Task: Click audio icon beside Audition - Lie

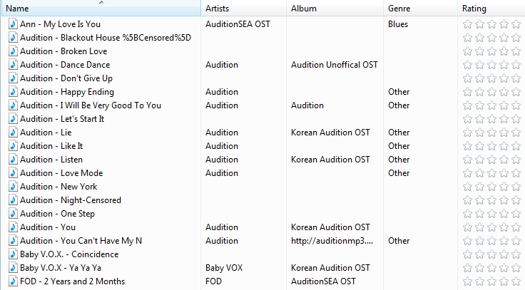Action: pyautogui.click(x=13, y=133)
